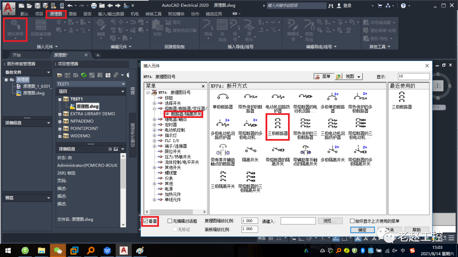Select 三极断路器 in the 最近使用的 list
Image resolution: width=458 pixels, height=257 pixels.
[402, 100]
